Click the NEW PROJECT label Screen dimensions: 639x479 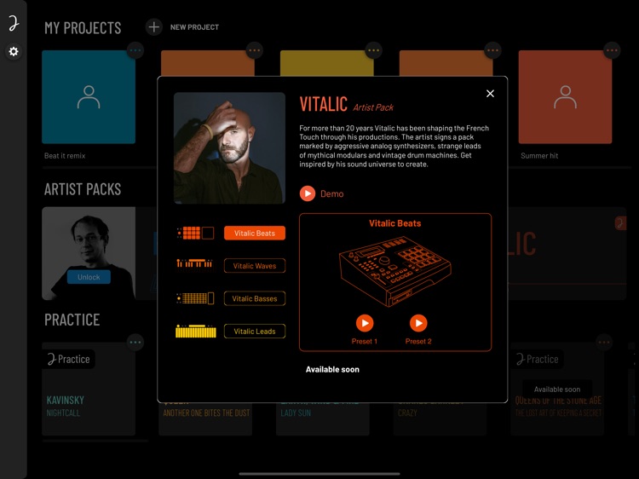pyautogui.click(x=194, y=27)
